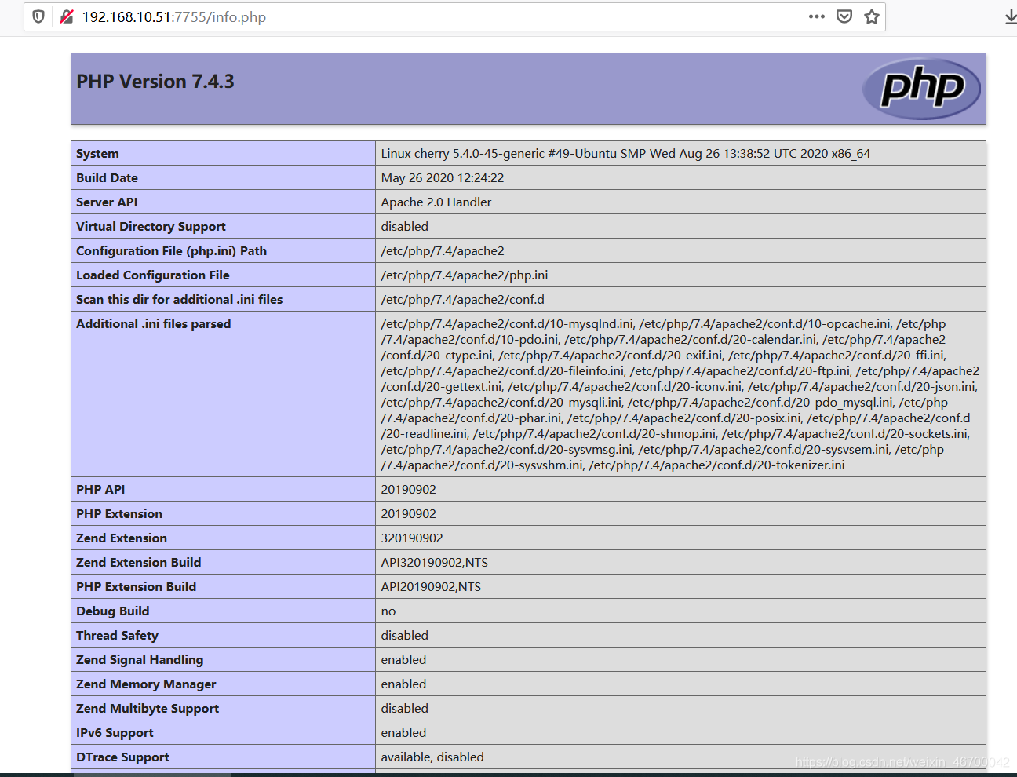Click the DTrace Support label
Screen dimensions: 1017x777
(x=122, y=757)
